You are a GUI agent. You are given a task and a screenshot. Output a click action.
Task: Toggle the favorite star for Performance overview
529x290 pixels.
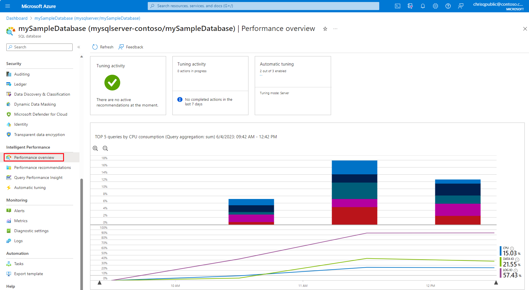click(x=325, y=29)
